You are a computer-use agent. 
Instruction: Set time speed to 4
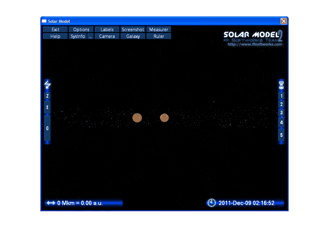pos(281,122)
